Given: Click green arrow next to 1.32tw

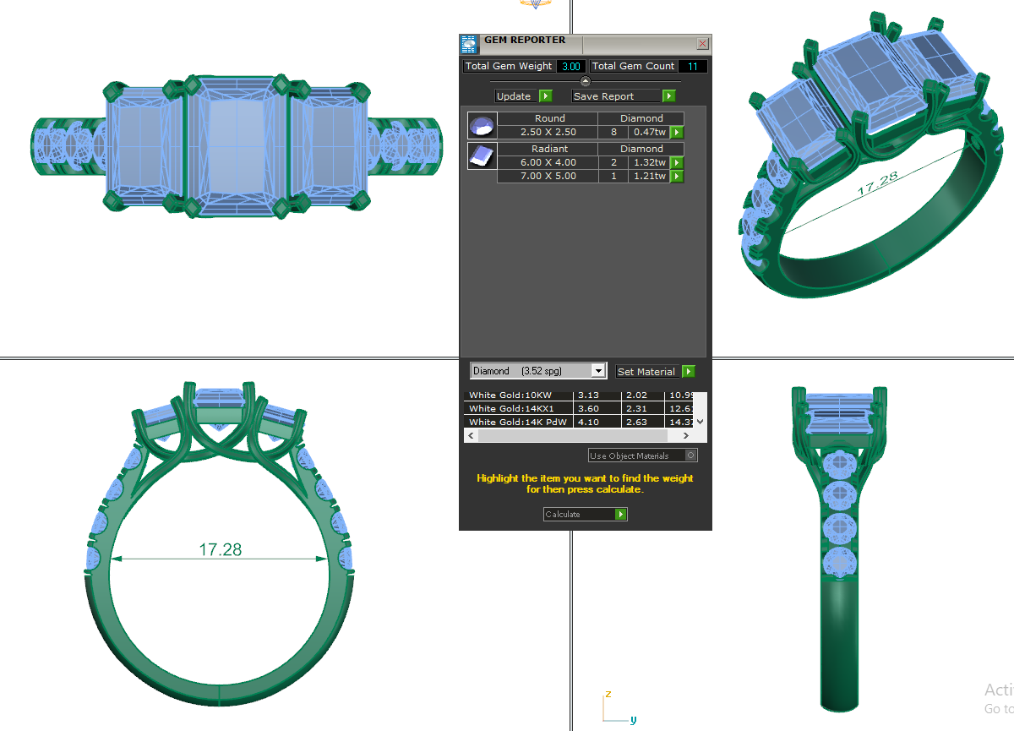Looking at the screenshot, I should click(677, 163).
